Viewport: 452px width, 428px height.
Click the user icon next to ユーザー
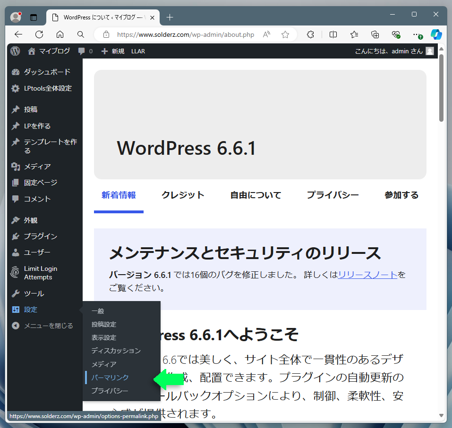point(15,252)
